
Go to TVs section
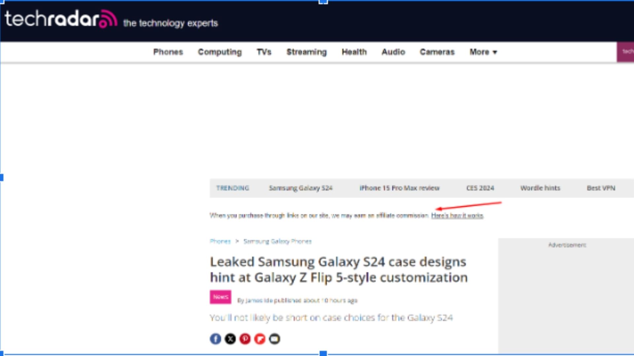point(264,52)
